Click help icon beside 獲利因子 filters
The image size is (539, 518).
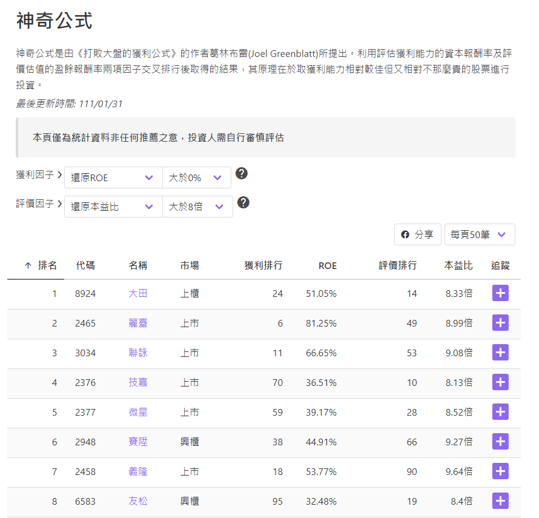point(241,173)
